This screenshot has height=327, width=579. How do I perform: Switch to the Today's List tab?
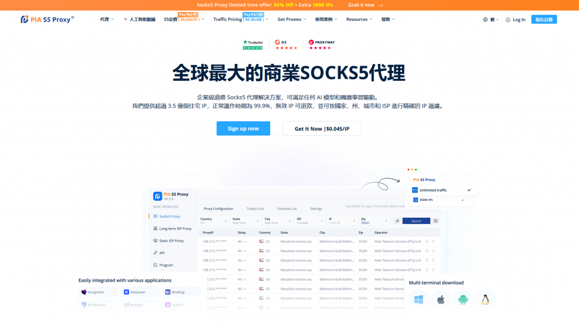tap(255, 209)
